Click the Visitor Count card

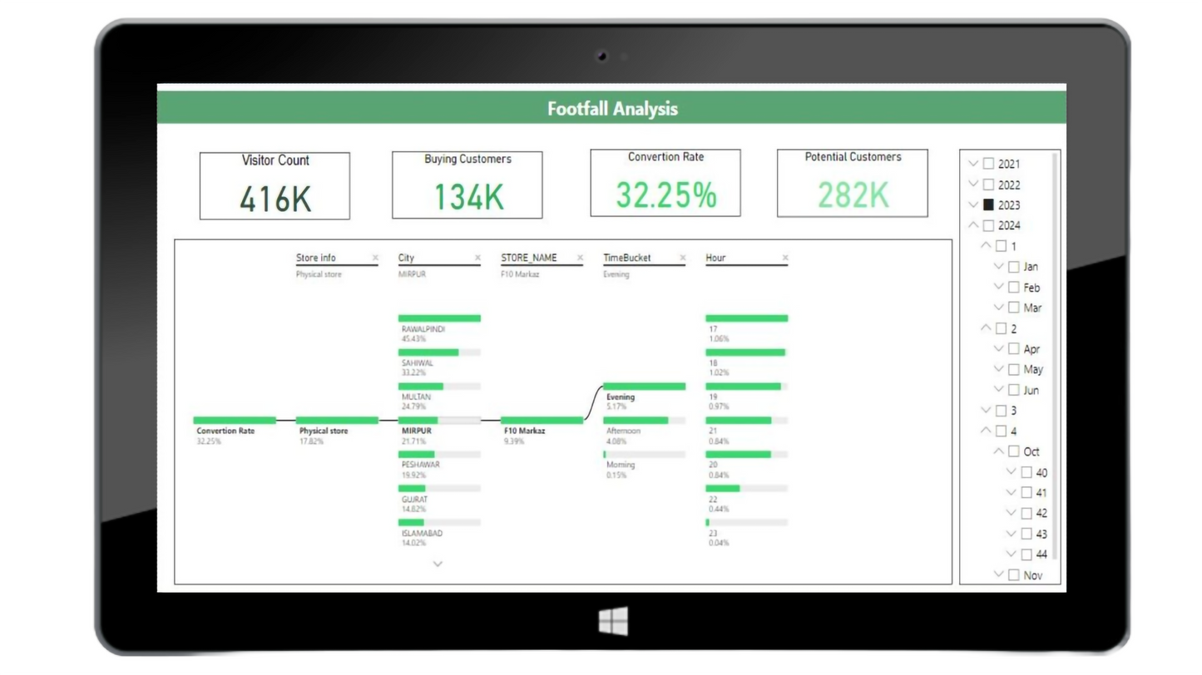click(x=275, y=186)
